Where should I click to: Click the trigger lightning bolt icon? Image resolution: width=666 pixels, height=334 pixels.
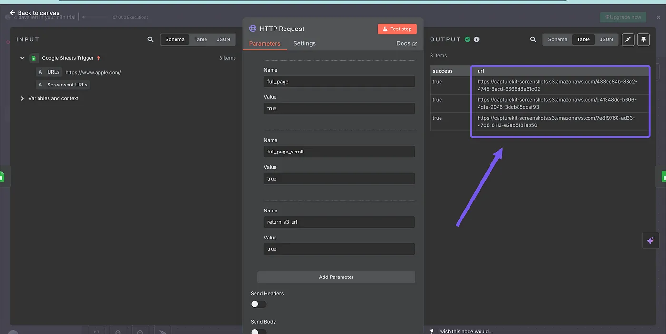point(98,58)
